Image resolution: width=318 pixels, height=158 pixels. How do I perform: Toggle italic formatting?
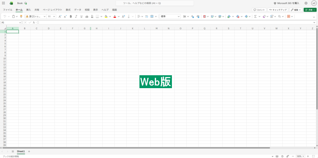pyautogui.click(x=76, y=17)
